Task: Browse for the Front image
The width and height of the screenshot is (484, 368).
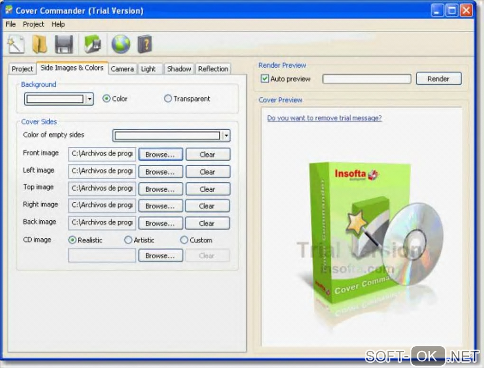Action: tap(160, 154)
